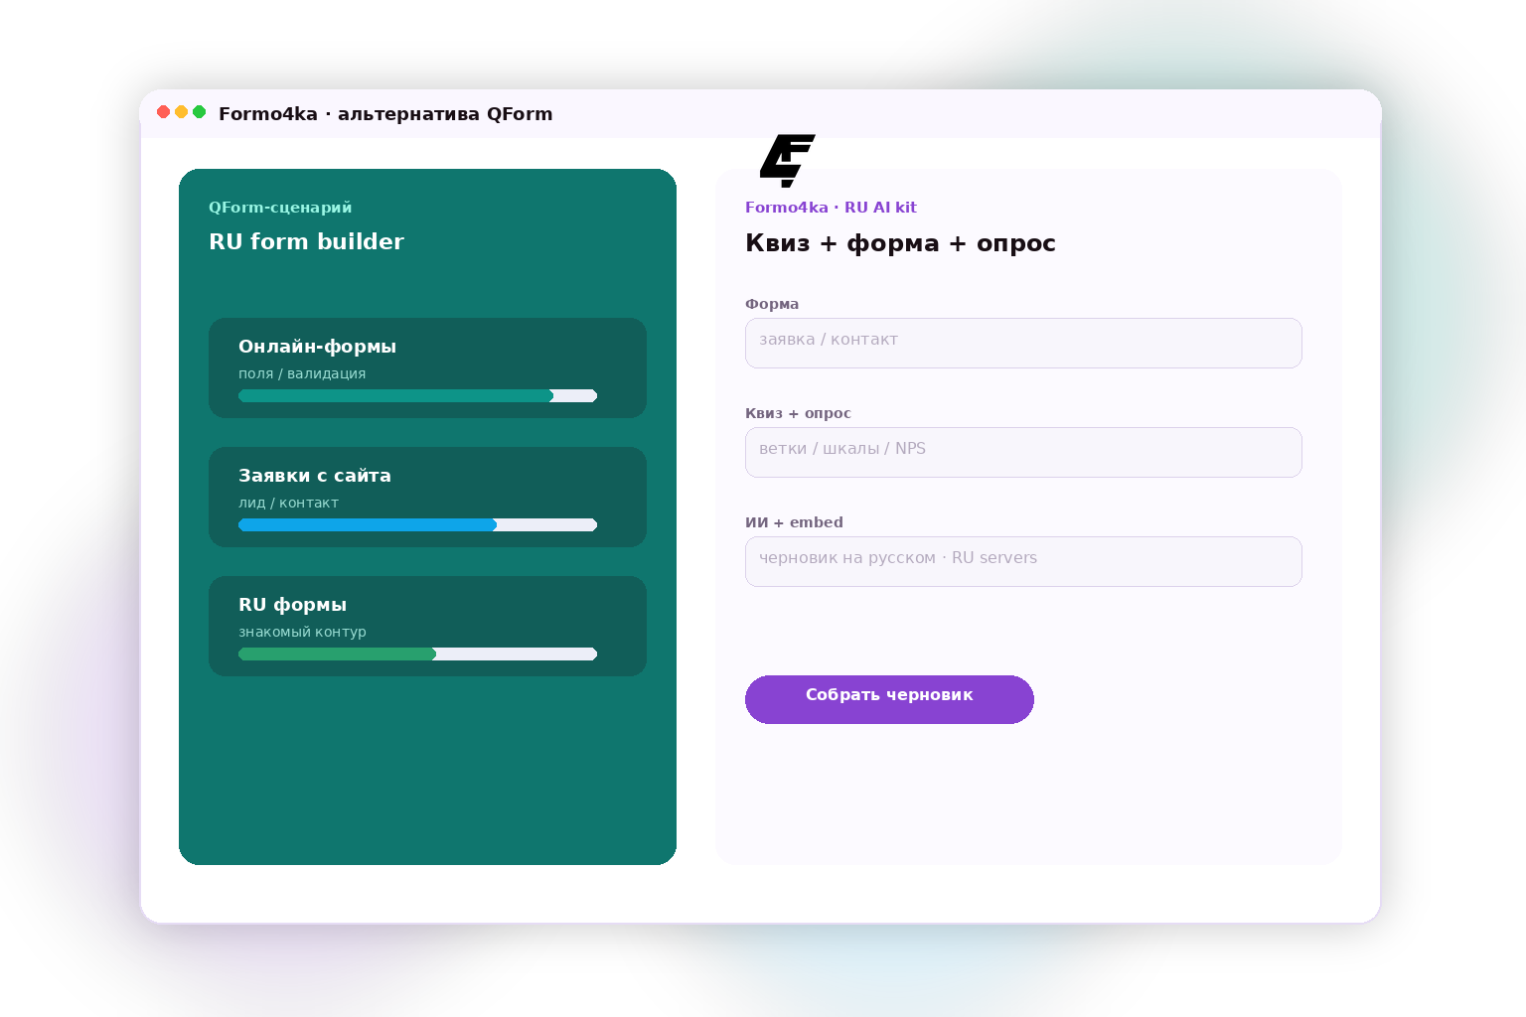Click the Заявки с сайта progress bar
The height and width of the screenshot is (1017, 1526).
pyautogui.click(x=417, y=524)
